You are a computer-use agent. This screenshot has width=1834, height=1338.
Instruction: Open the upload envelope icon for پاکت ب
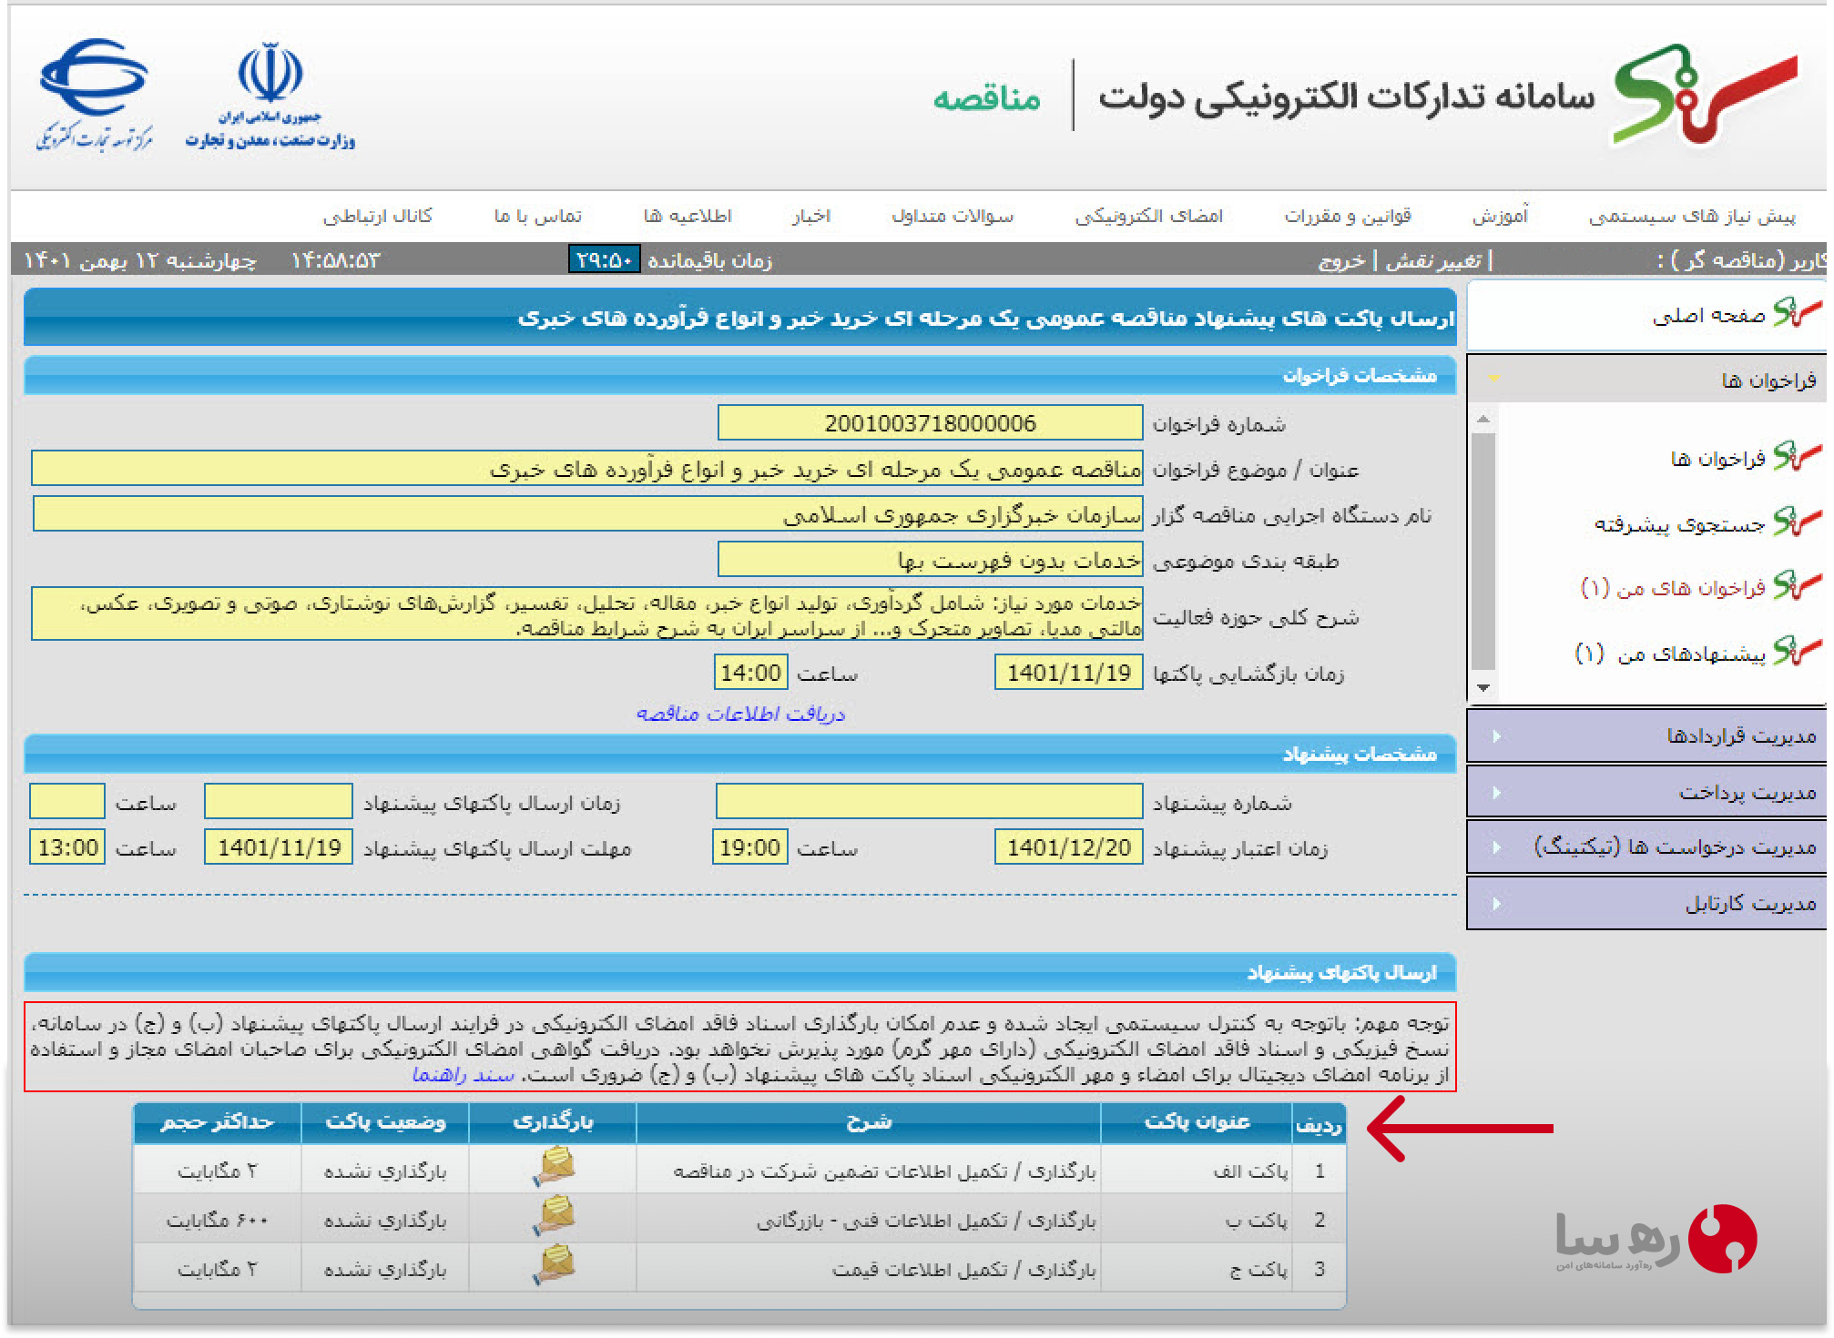(x=554, y=1216)
